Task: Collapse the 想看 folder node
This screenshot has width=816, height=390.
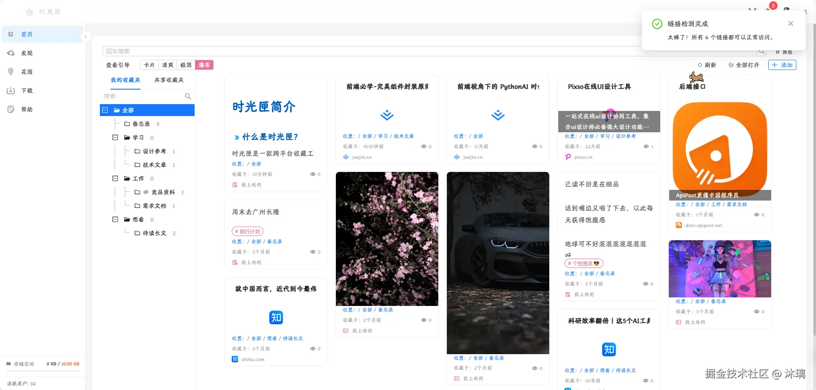Action: [x=115, y=219]
